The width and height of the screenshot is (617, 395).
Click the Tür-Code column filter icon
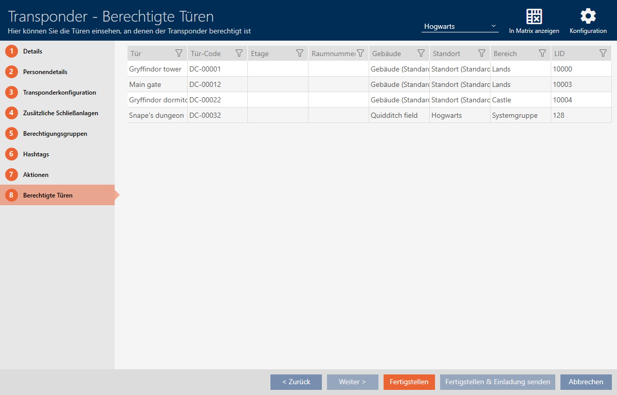pyautogui.click(x=239, y=53)
